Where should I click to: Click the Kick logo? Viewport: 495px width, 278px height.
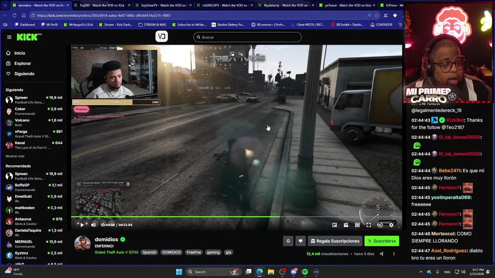(x=29, y=37)
